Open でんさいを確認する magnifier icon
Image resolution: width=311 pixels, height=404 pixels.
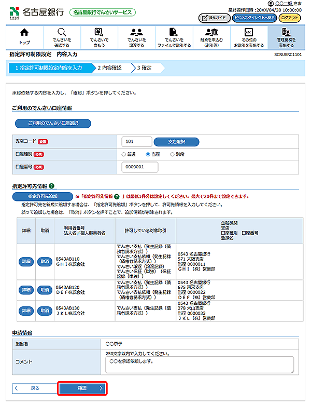(62, 33)
